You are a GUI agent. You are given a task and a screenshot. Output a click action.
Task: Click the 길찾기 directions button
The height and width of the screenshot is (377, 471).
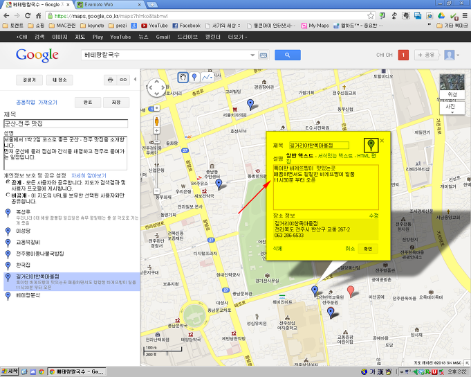29,80
